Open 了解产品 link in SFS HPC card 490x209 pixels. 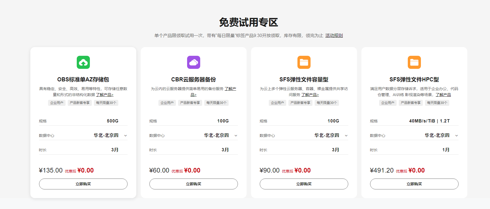click(443, 95)
